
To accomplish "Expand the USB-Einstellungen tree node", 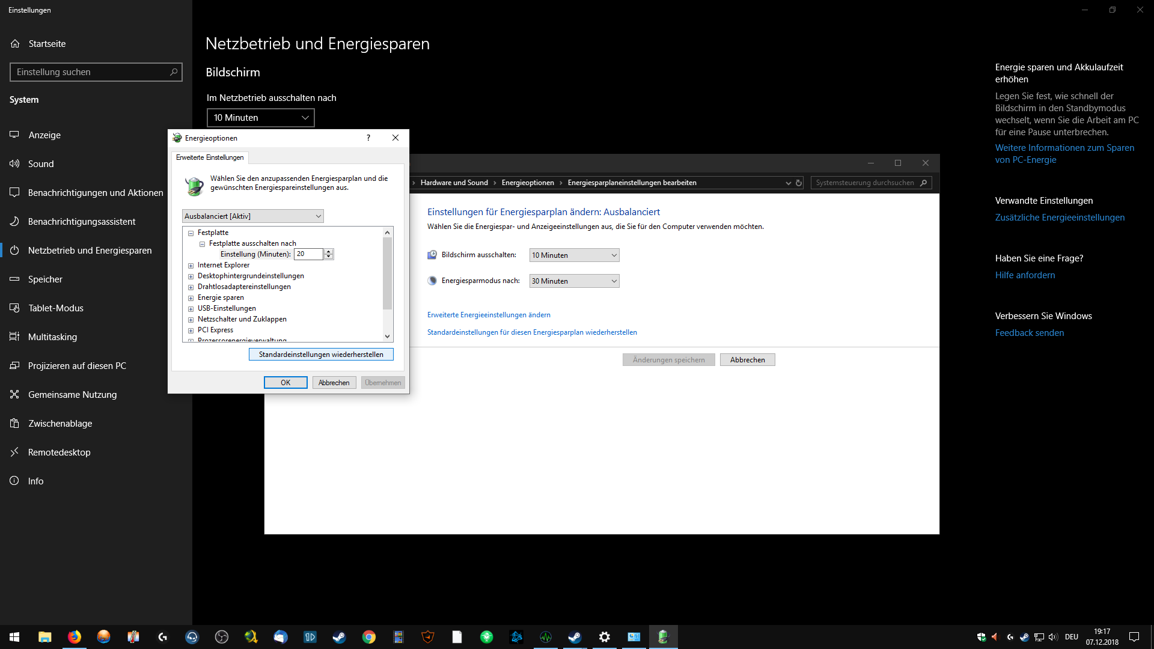I will [x=191, y=309].
